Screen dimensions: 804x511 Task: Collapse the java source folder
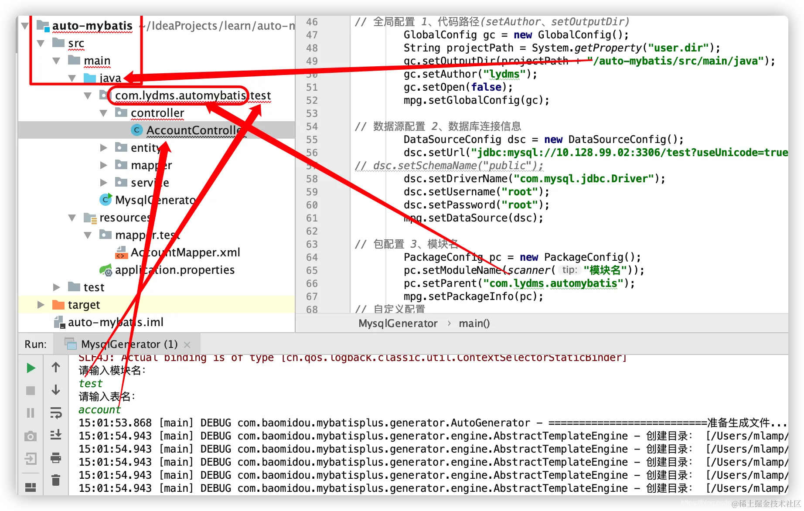point(72,78)
